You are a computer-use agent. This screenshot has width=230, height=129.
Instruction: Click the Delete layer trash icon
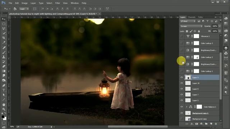point(216,124)
